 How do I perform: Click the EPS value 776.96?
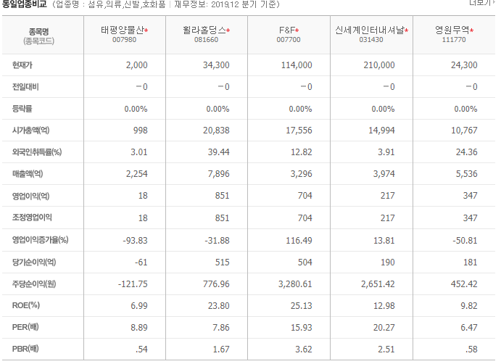click(216, 284)
